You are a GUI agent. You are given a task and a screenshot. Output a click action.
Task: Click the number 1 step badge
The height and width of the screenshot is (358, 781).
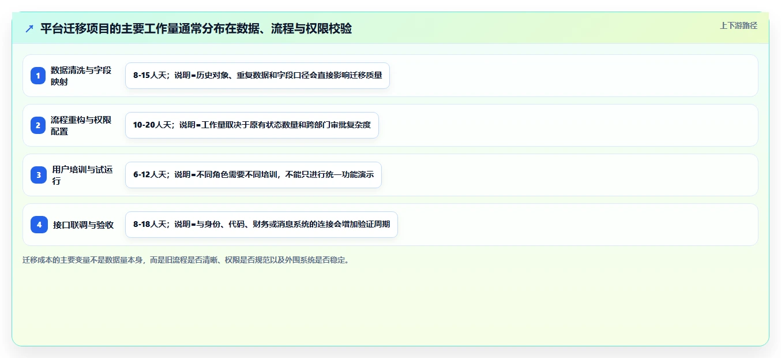point(38,76)
